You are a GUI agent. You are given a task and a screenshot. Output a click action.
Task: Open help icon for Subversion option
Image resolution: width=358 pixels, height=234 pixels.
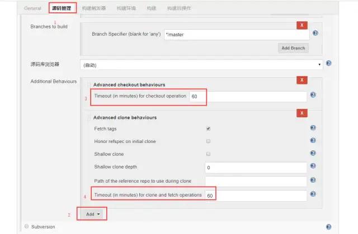click(x=328, y=227)
